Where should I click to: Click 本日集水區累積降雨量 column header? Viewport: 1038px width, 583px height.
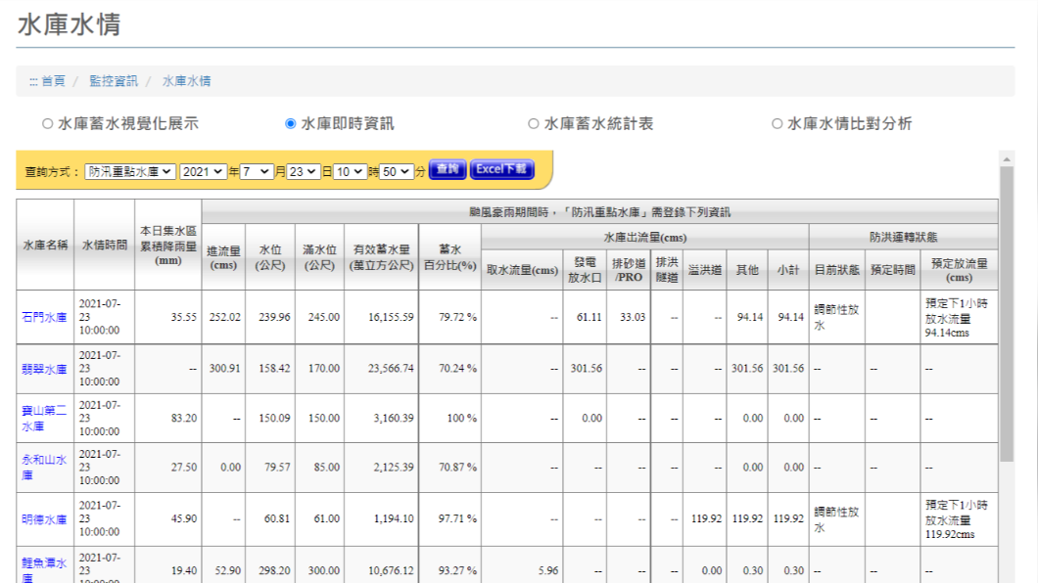pos(168,246)
